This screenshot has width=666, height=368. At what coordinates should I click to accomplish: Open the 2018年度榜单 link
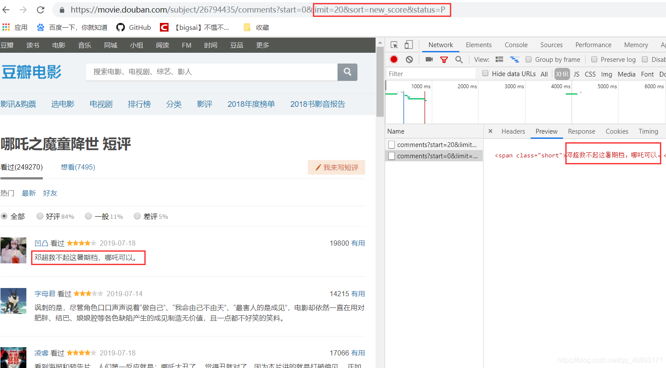(251, 104)
